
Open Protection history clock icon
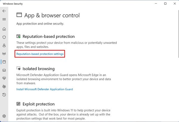(x=4, y=95)
